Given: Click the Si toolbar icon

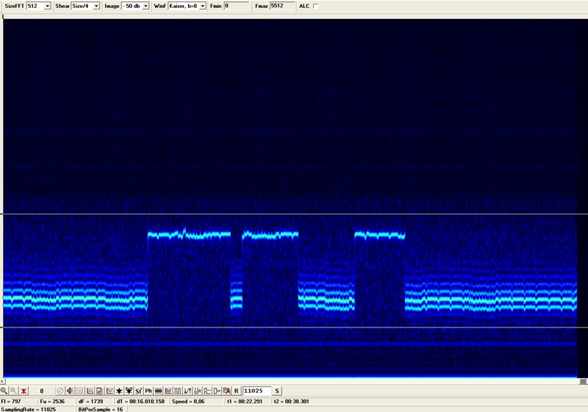Looking at the screenshot, I should click(x=138, y=391).
